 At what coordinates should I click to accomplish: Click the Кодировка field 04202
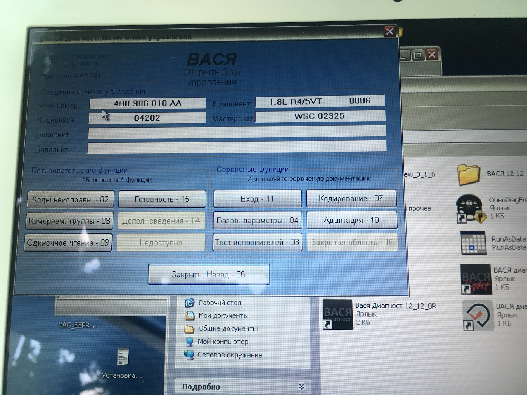pos(147,118)
